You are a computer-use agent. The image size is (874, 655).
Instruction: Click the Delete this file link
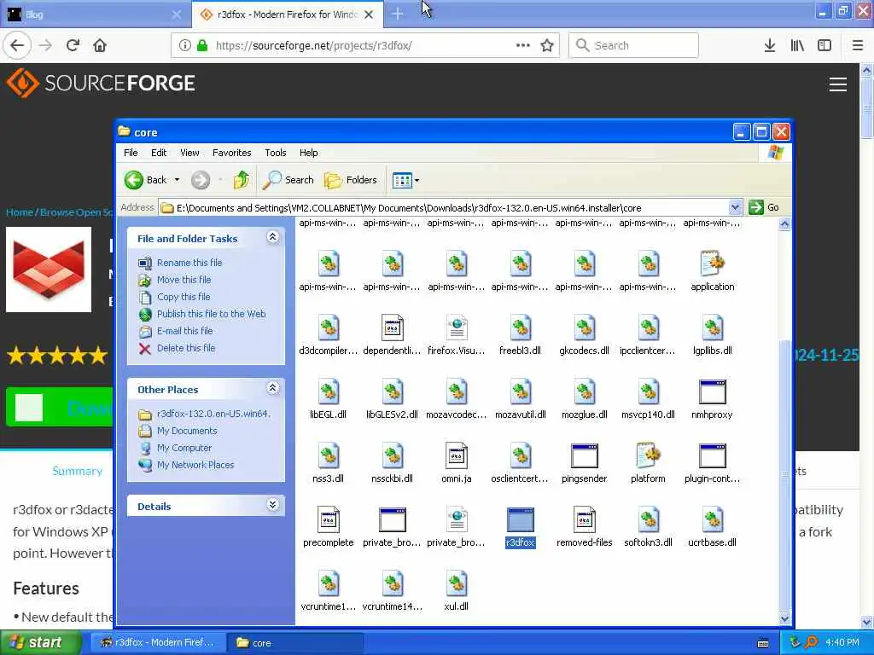pos(185,348)
